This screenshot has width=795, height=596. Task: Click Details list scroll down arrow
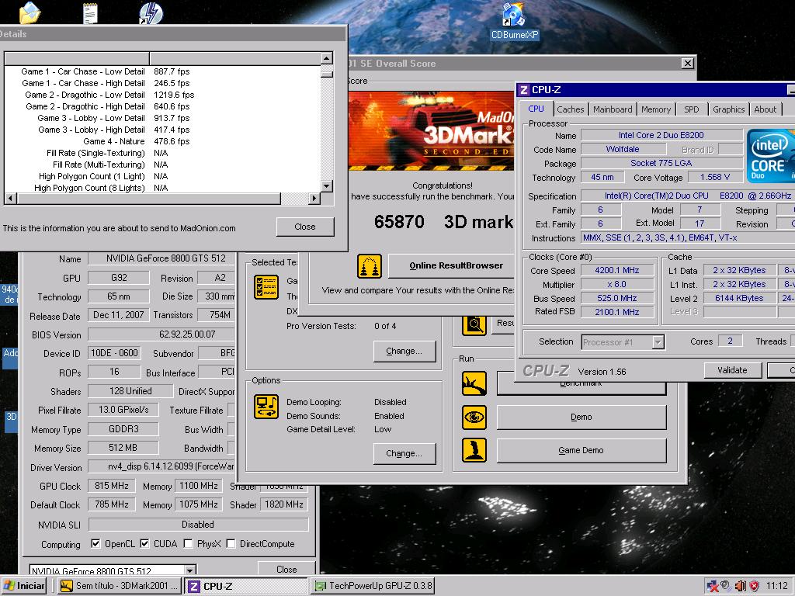(327, 186)
